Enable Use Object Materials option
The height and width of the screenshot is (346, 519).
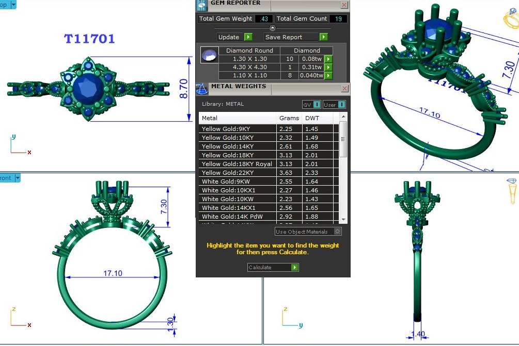338,232
